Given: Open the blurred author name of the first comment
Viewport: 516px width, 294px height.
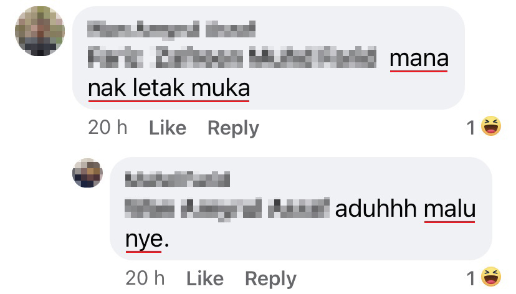Looking at the screenshot, I should pyautogui.click(x=171, y=29).
